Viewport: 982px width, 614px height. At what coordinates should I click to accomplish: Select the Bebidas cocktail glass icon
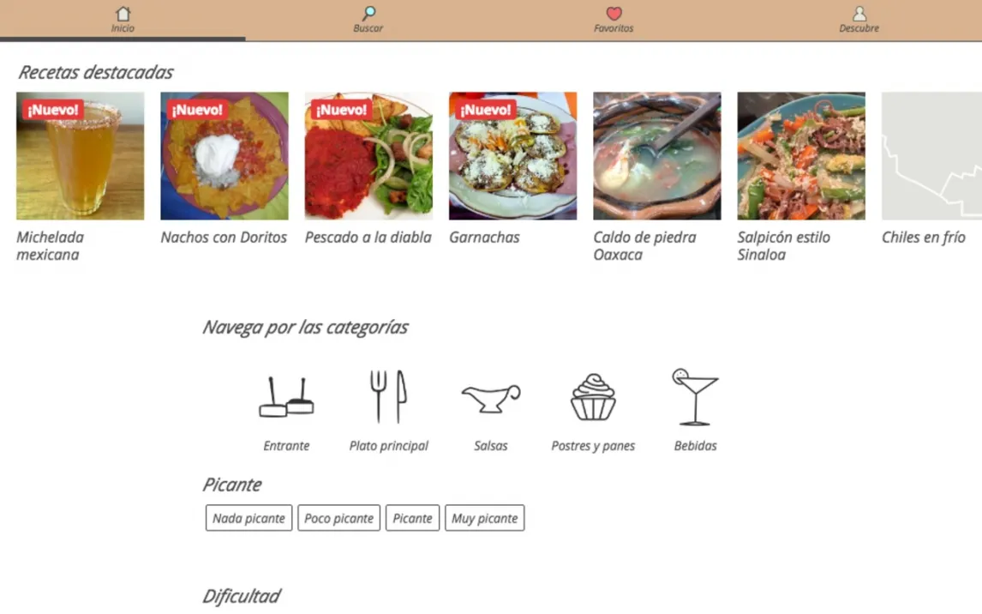695,396
